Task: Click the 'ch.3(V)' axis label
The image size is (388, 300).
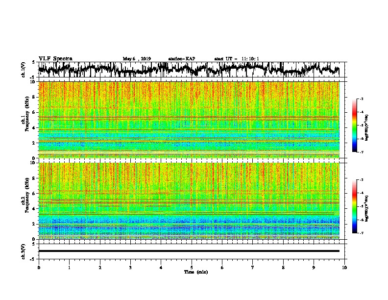Action: (23, 251)
